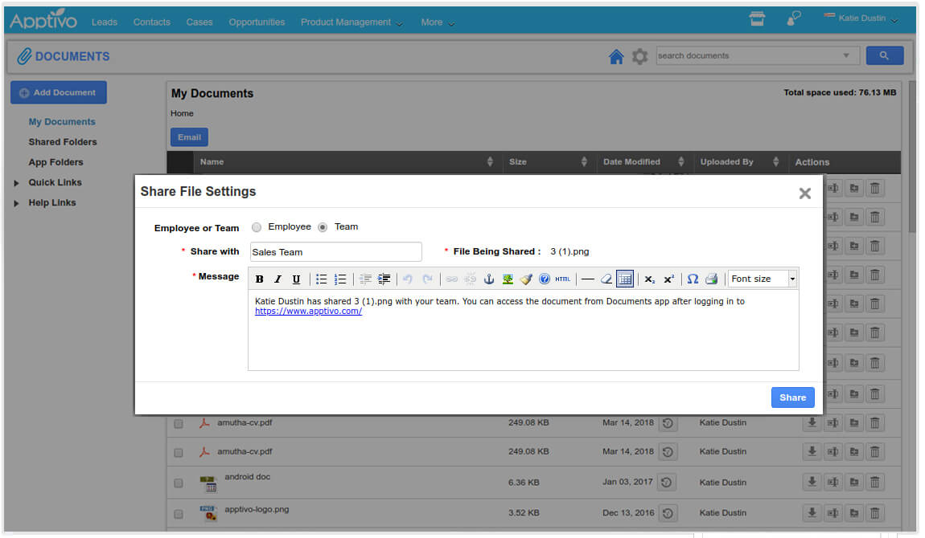Open the Opportunities menu item
925x538 pixels.
coord(257,22)
